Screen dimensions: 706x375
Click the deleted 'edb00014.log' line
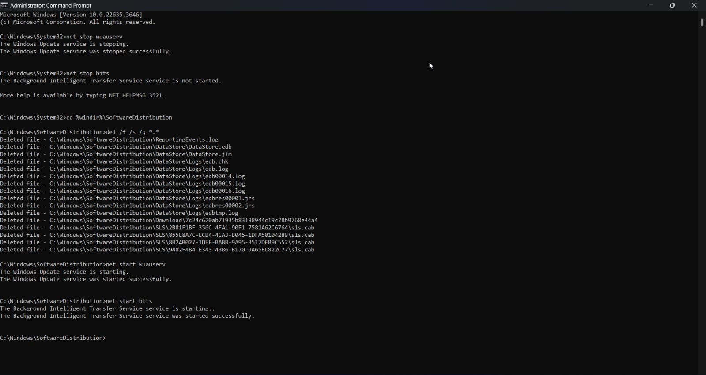[x=123, y=176]
